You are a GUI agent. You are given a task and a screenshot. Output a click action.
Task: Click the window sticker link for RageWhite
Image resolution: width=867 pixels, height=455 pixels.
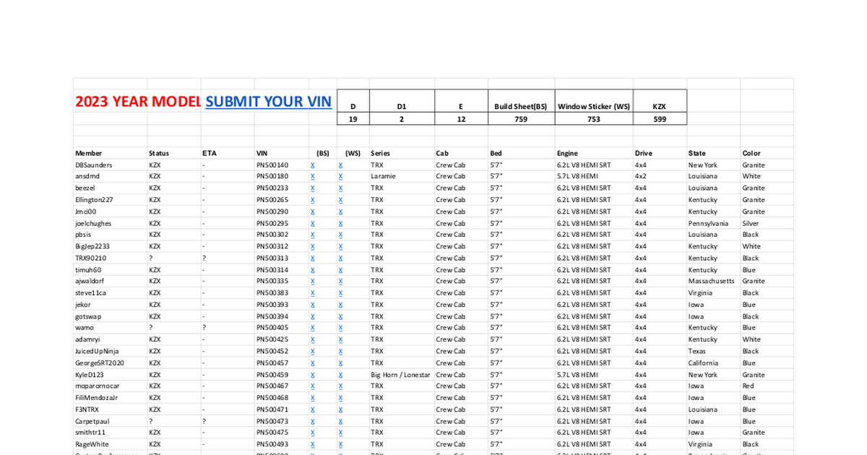[x=340, y=445]
